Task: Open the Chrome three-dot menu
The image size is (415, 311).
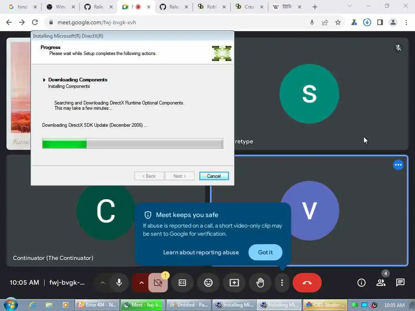Action: coord(406,23)
